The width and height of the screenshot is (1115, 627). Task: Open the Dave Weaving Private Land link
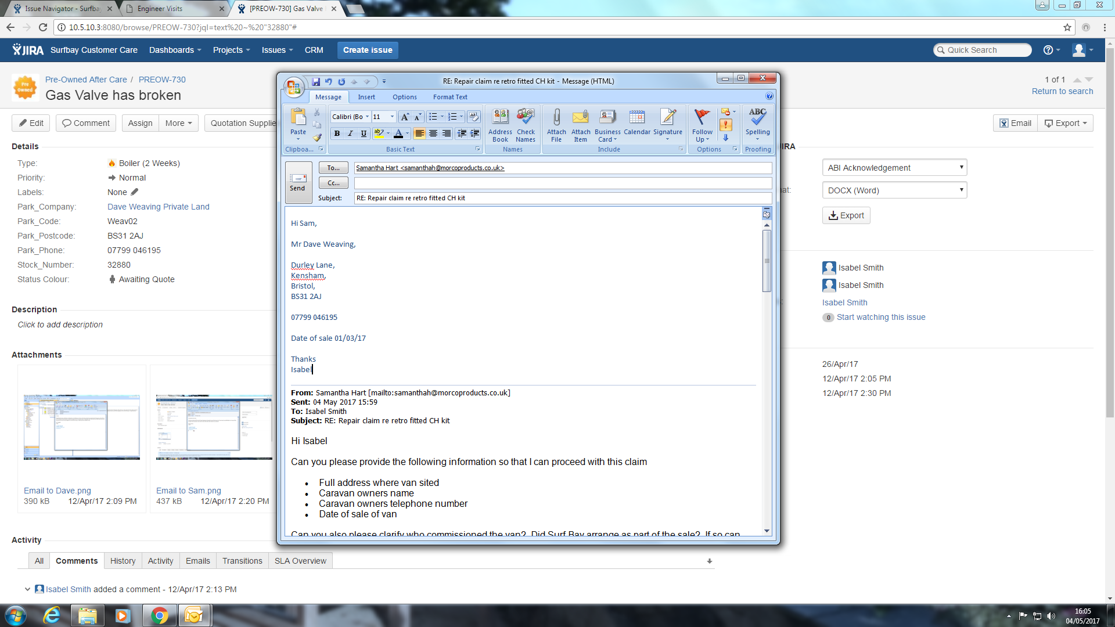click(x=158, y=207)
